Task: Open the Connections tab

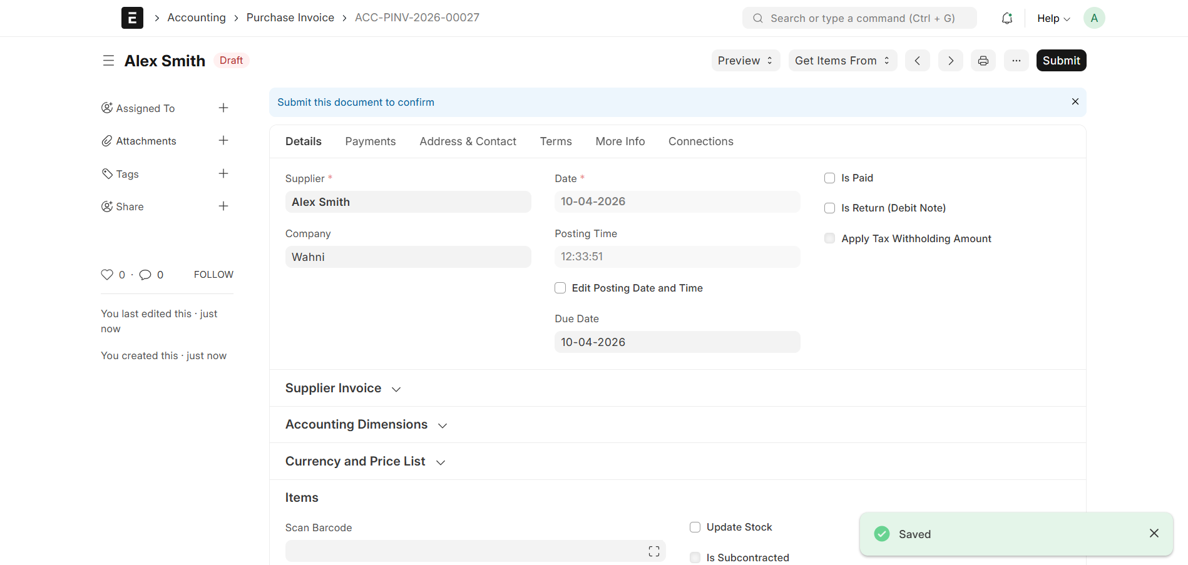Action: coord(701,141)
